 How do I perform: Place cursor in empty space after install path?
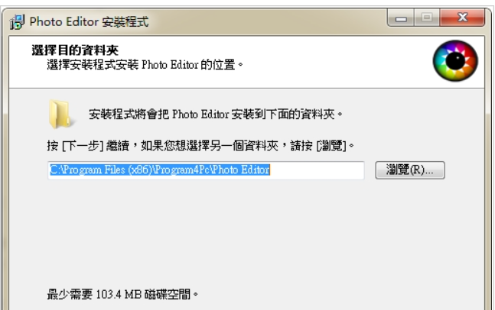pos(316,170)
